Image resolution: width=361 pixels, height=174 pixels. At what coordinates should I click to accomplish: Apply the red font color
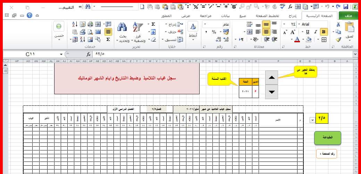tap(297, 40)
